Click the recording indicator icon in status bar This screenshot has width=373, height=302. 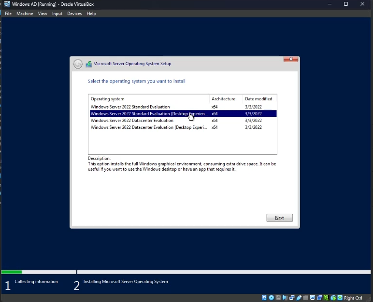[x=319, y=298]
